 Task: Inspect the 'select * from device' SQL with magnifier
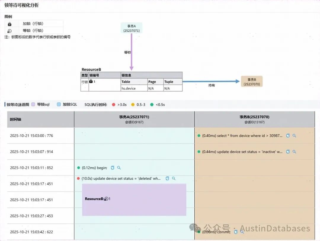pyautogui.click(x=294, y=135)
